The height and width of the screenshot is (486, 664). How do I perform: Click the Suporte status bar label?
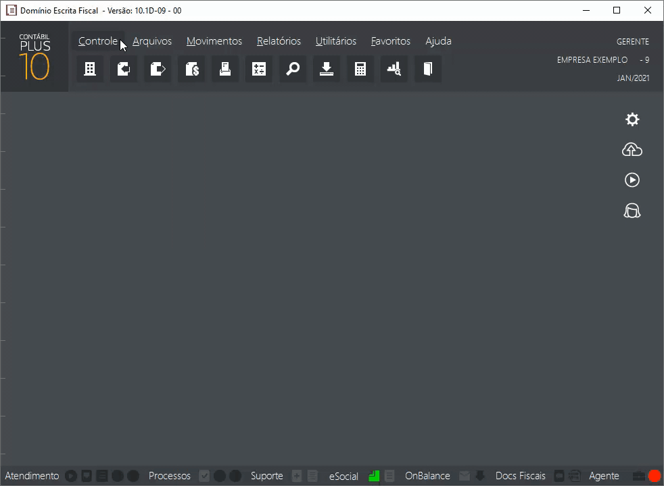point(267,476)
